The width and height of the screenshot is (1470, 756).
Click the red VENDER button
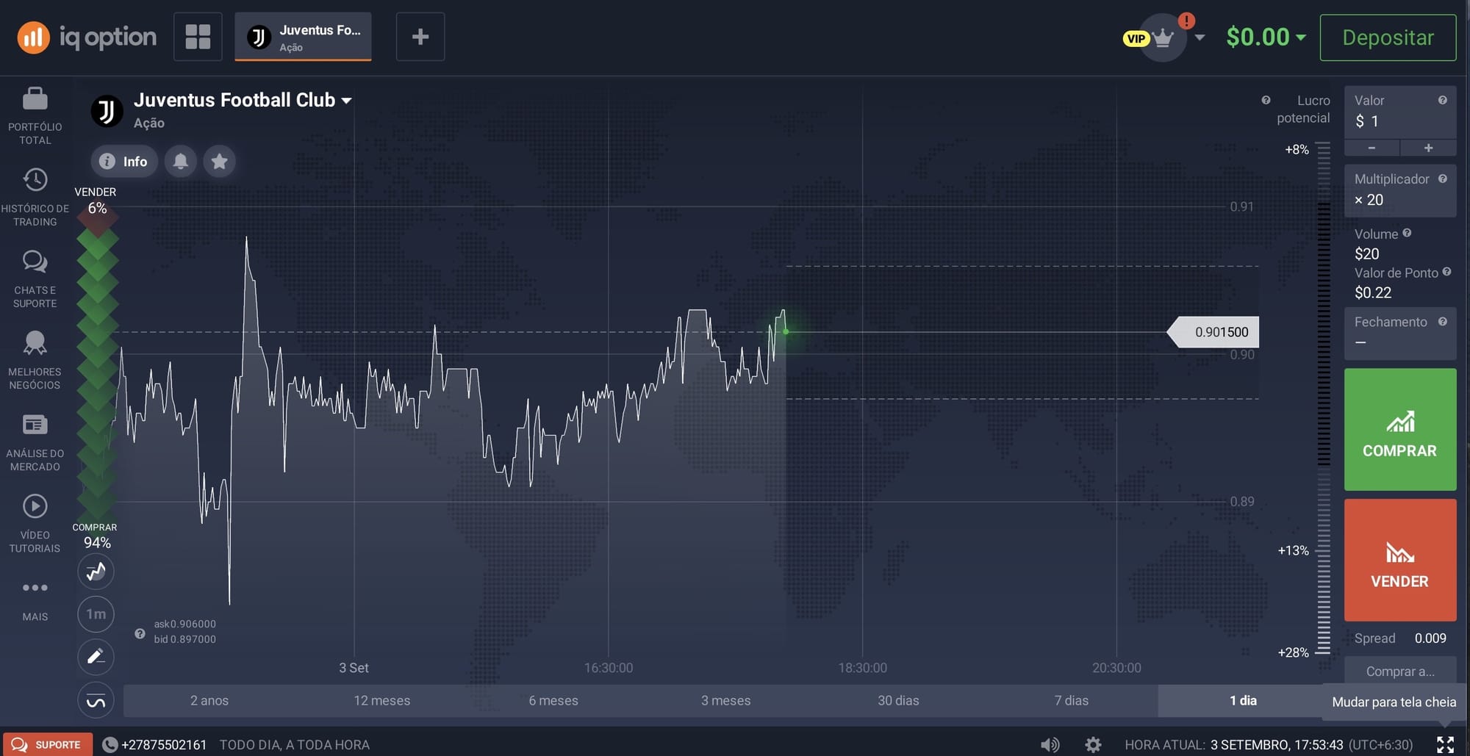coord(1400,560)
